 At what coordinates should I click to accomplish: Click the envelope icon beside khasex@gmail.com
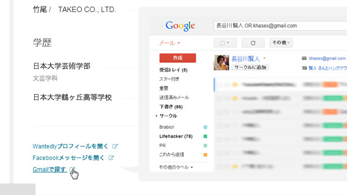(304, 58)
